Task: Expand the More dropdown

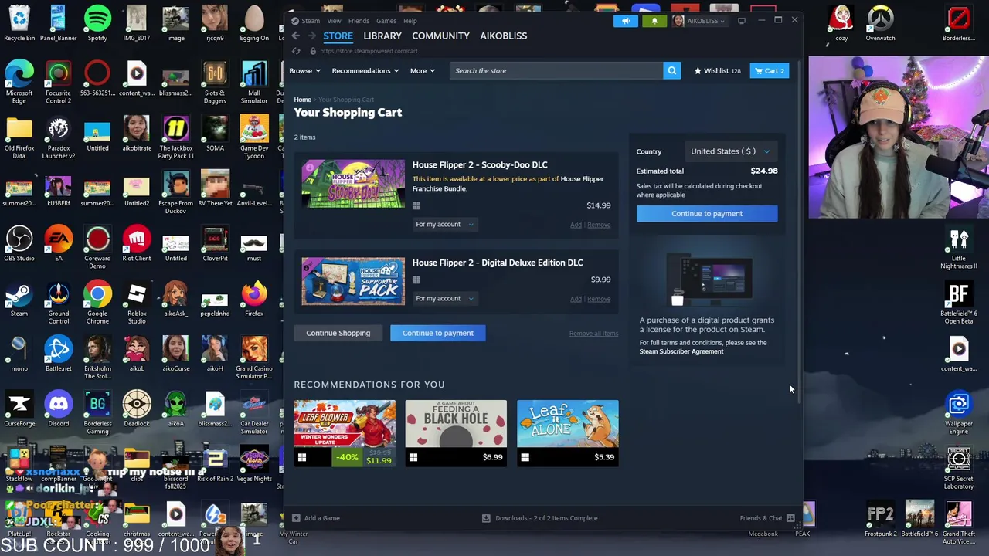Action: (x=422, y=70)
